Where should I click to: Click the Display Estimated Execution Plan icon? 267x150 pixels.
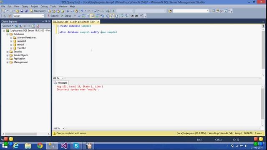click(x=84, y=16)
